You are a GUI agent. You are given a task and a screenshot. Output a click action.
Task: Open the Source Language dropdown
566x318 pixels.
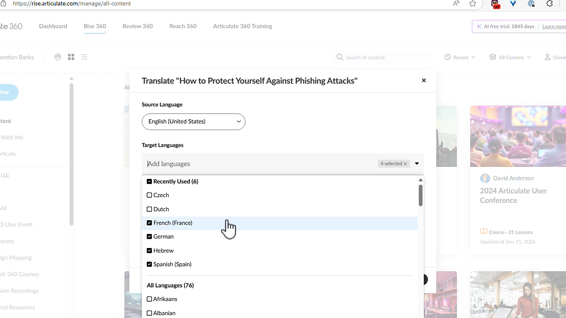click(x=193, y=122)
